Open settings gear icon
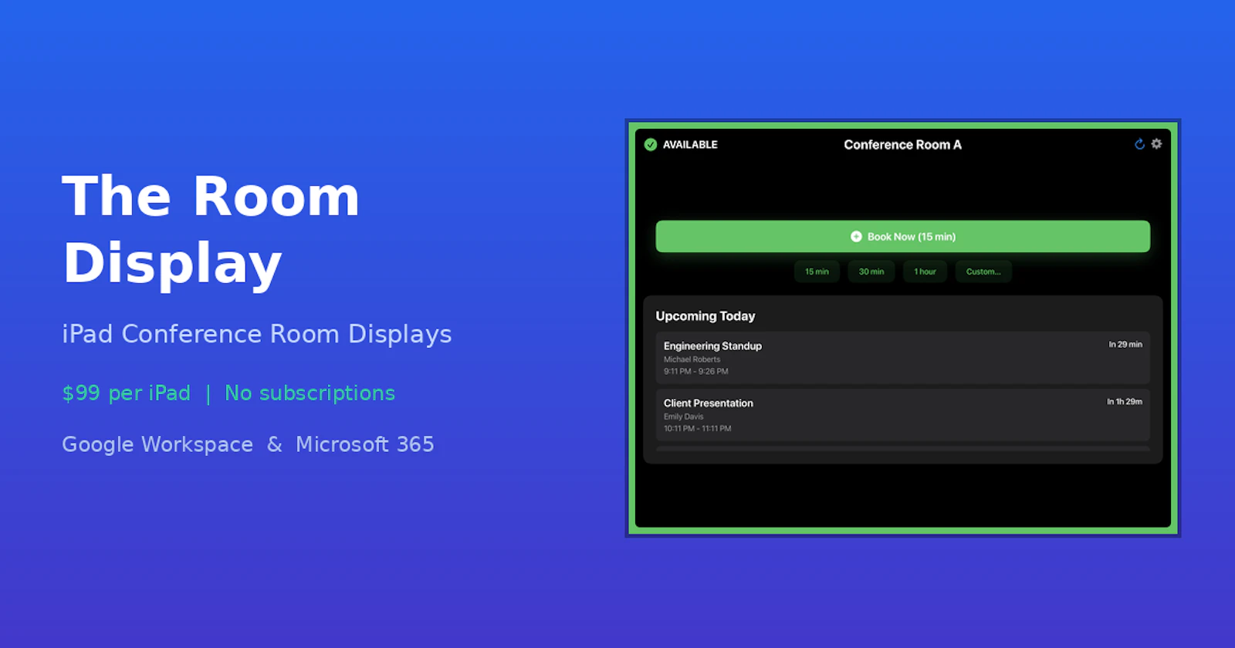 coord(1156,143)
